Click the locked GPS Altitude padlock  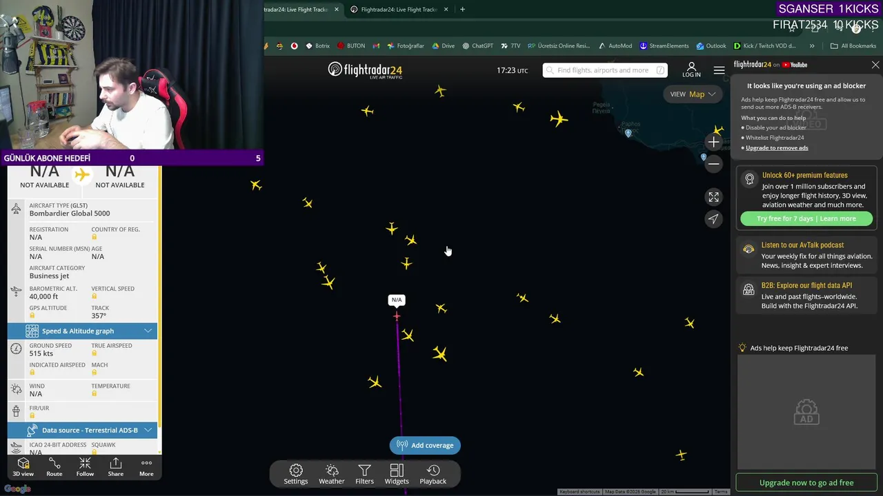(x=32, y=316)
